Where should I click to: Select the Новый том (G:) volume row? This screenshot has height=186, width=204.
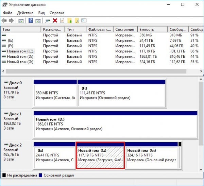[102, 62]
